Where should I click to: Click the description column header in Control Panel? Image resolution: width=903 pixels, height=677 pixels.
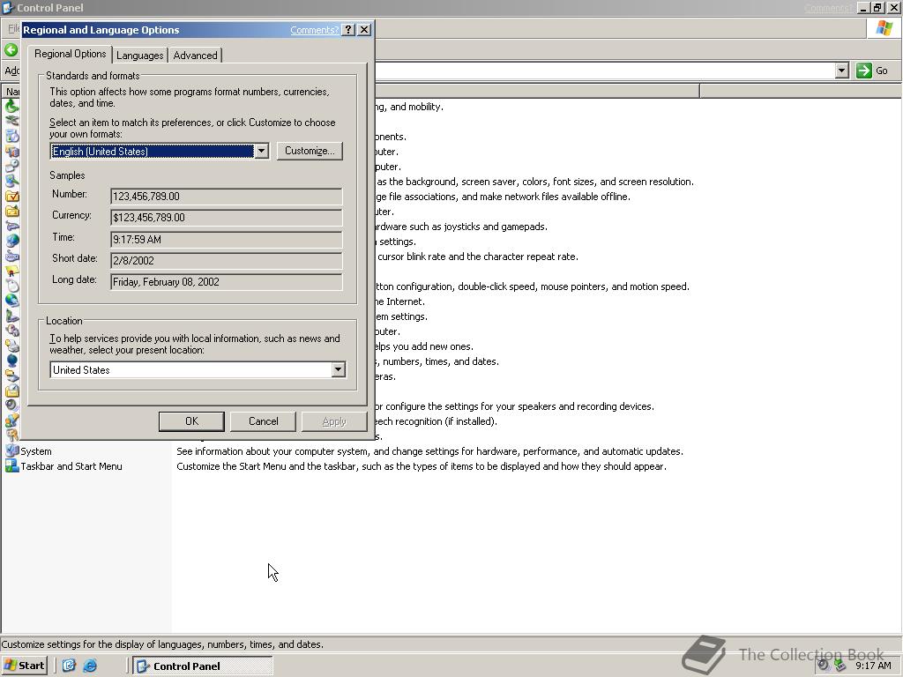(x=537, y=91)
